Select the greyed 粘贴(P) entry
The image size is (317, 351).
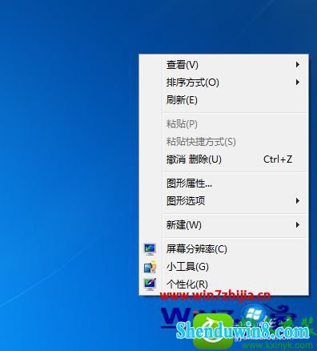point(223,124)
